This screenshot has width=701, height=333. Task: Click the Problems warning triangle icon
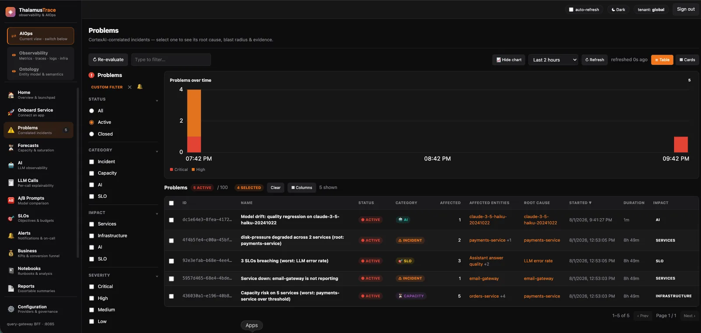tap(11, 130)
